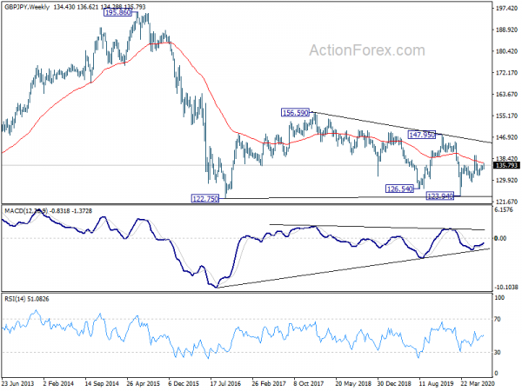Select the 156.590 peak price label

295,113
